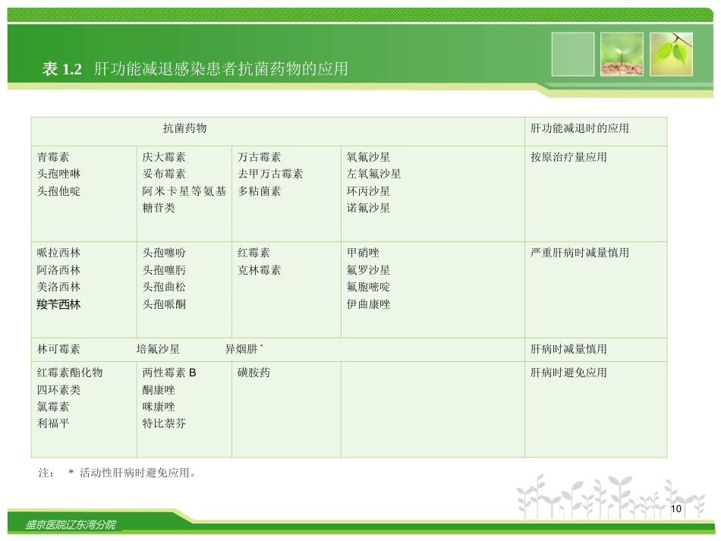Select the text 培氟沙星

tap(158, 349)
